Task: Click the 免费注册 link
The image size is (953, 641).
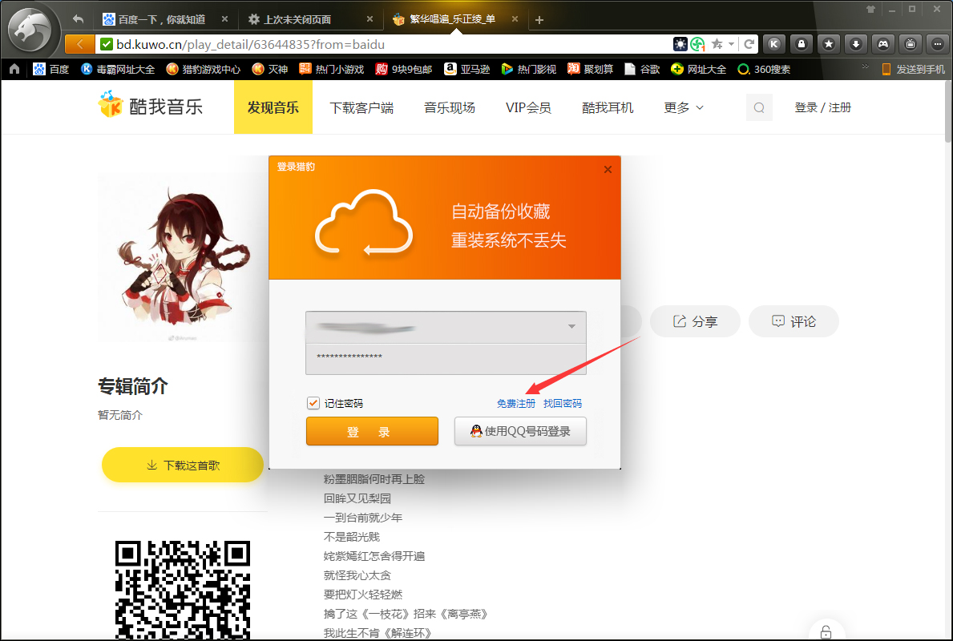Action: 516,404
